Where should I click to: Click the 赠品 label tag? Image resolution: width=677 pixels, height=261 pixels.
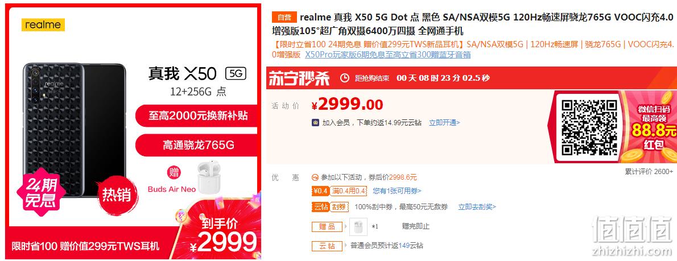(x=327, y=226)
